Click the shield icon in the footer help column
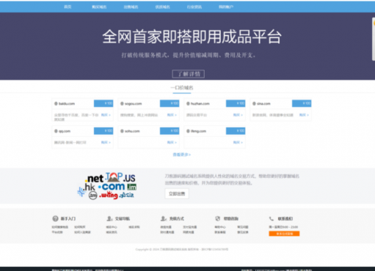 point(217,218)
